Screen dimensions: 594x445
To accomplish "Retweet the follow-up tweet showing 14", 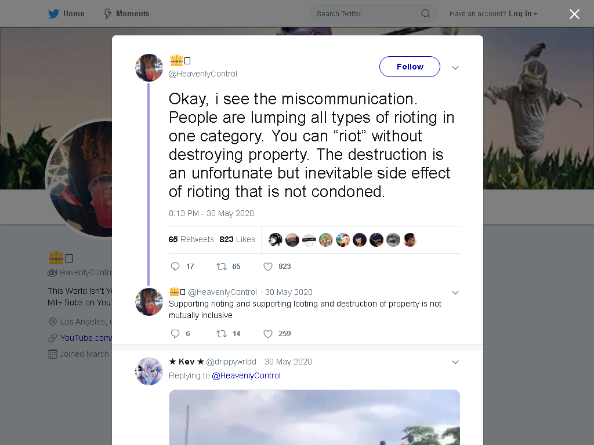I will click(x=221, y=333).
